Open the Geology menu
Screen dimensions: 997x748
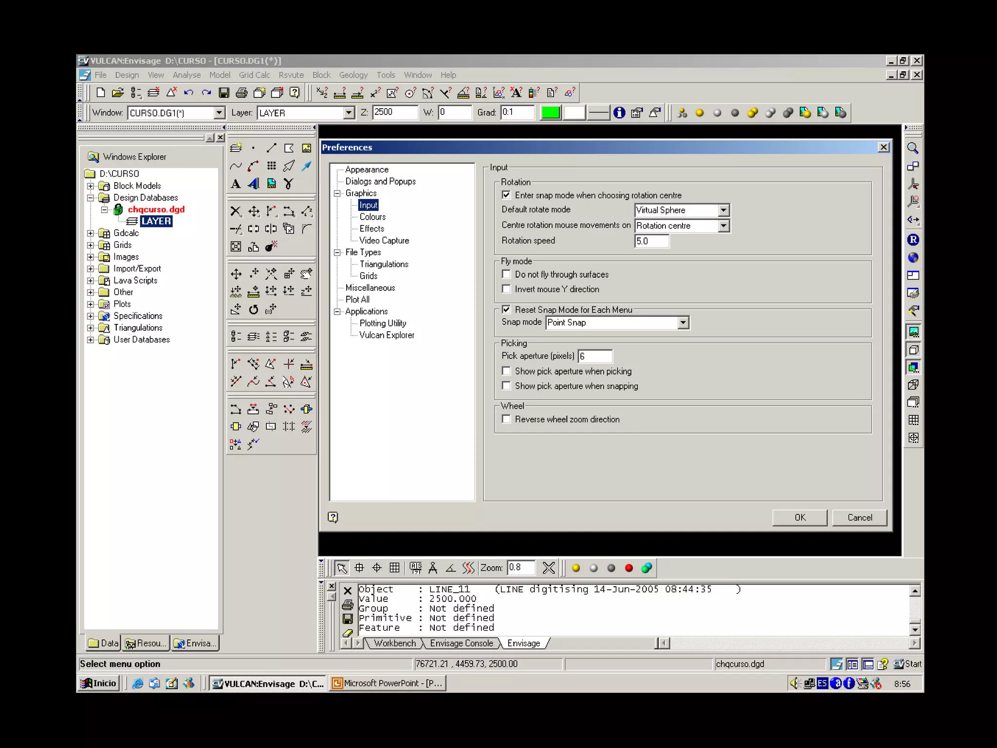(x=353, y=75)
